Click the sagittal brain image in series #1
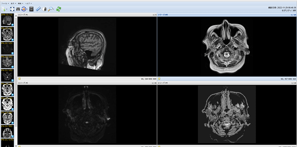 pyautogui.click(x=87, y=46)
